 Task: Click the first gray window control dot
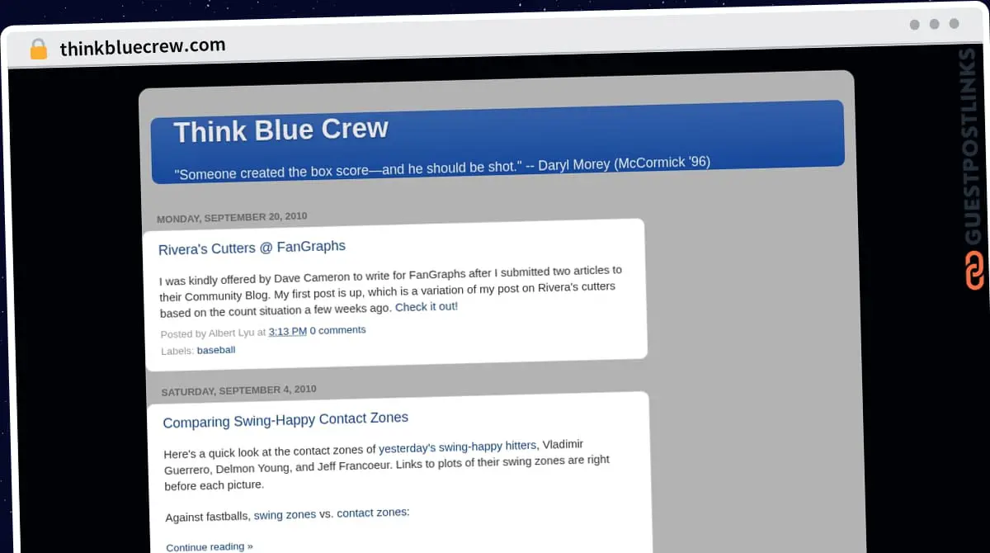click(x=914, y=25)
